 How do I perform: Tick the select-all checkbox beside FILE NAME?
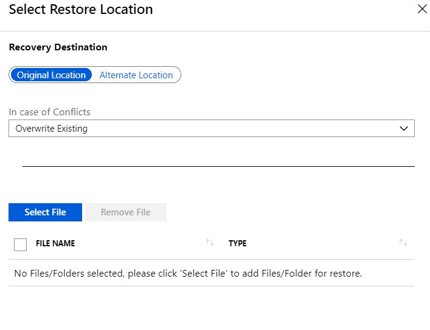[x=20, y=244]
